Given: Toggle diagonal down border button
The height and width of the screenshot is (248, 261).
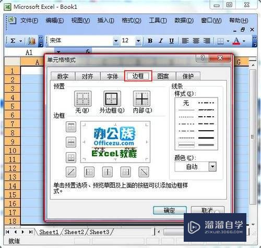Looking at the screenshot, I should click(144, 172).
